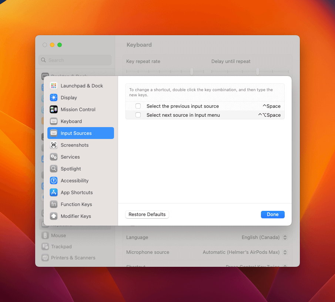Click the Search field in sidebar

75,60
